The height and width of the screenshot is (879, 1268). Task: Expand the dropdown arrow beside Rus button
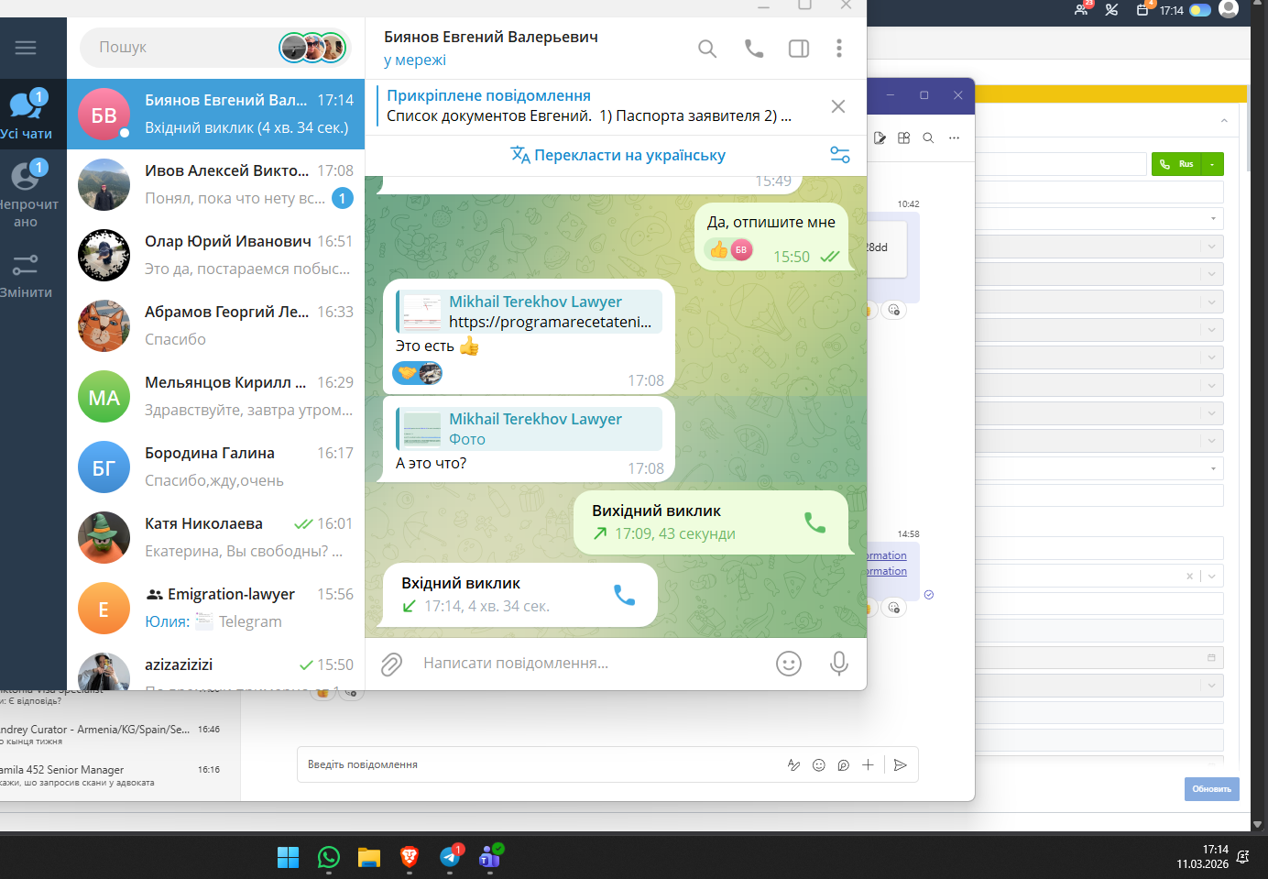tap(1212, 164)
